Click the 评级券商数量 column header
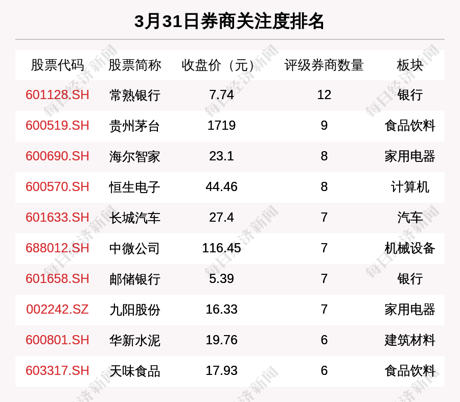The width and height of the screenshot is (460, 402). (x=324, y=65)
